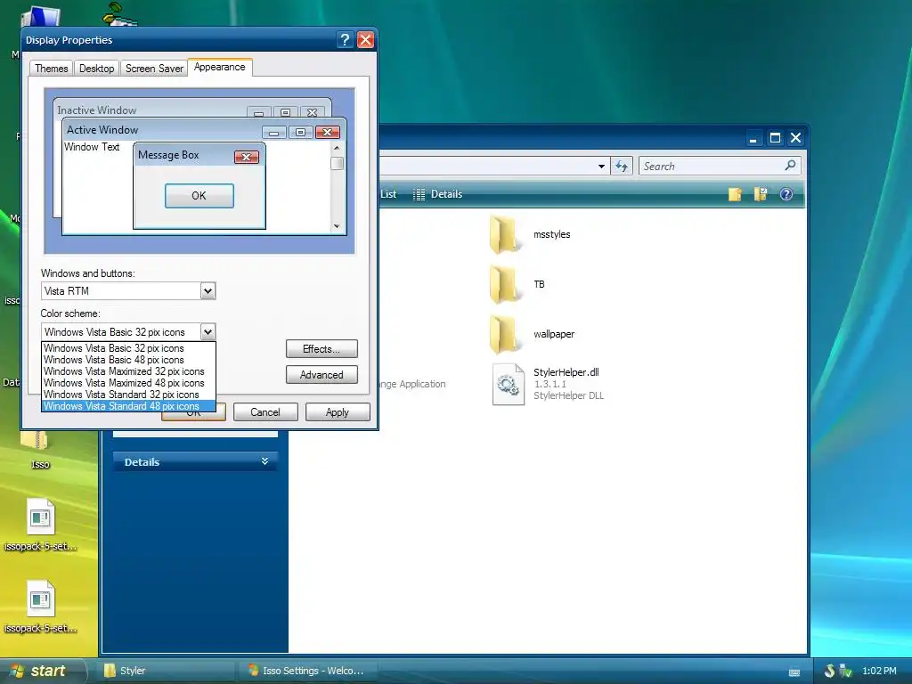The height and width of the screenshot is (684, 912).
Task: Open the TB folder icon
Action: 504,284
